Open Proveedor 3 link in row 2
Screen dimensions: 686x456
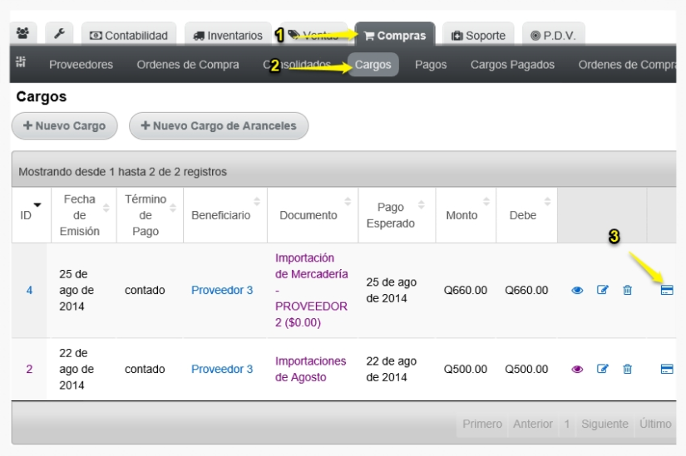point(222,369)
